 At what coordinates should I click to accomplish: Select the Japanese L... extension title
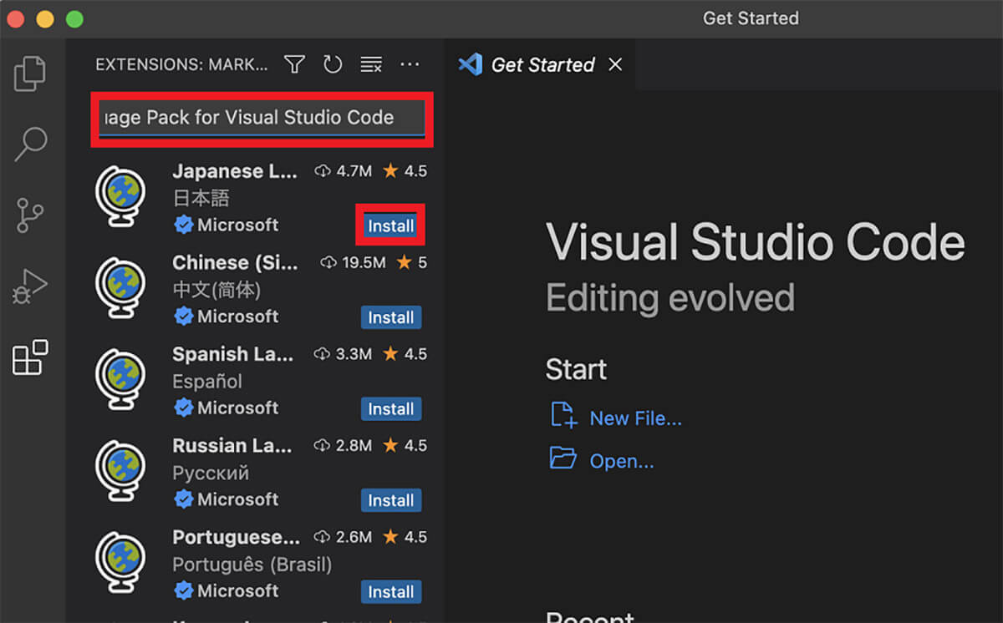pyautogui.click(x=235, y=171)
